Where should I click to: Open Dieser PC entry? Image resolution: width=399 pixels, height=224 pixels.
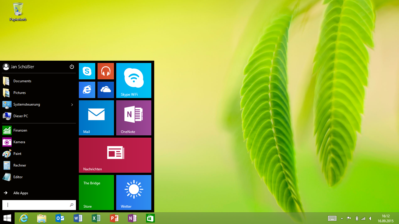coord(39,116)
